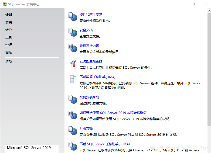Click the 系统配置检查器 tools icon
Image resolution: width=211 pixels, height=153 pixels.
73,64
